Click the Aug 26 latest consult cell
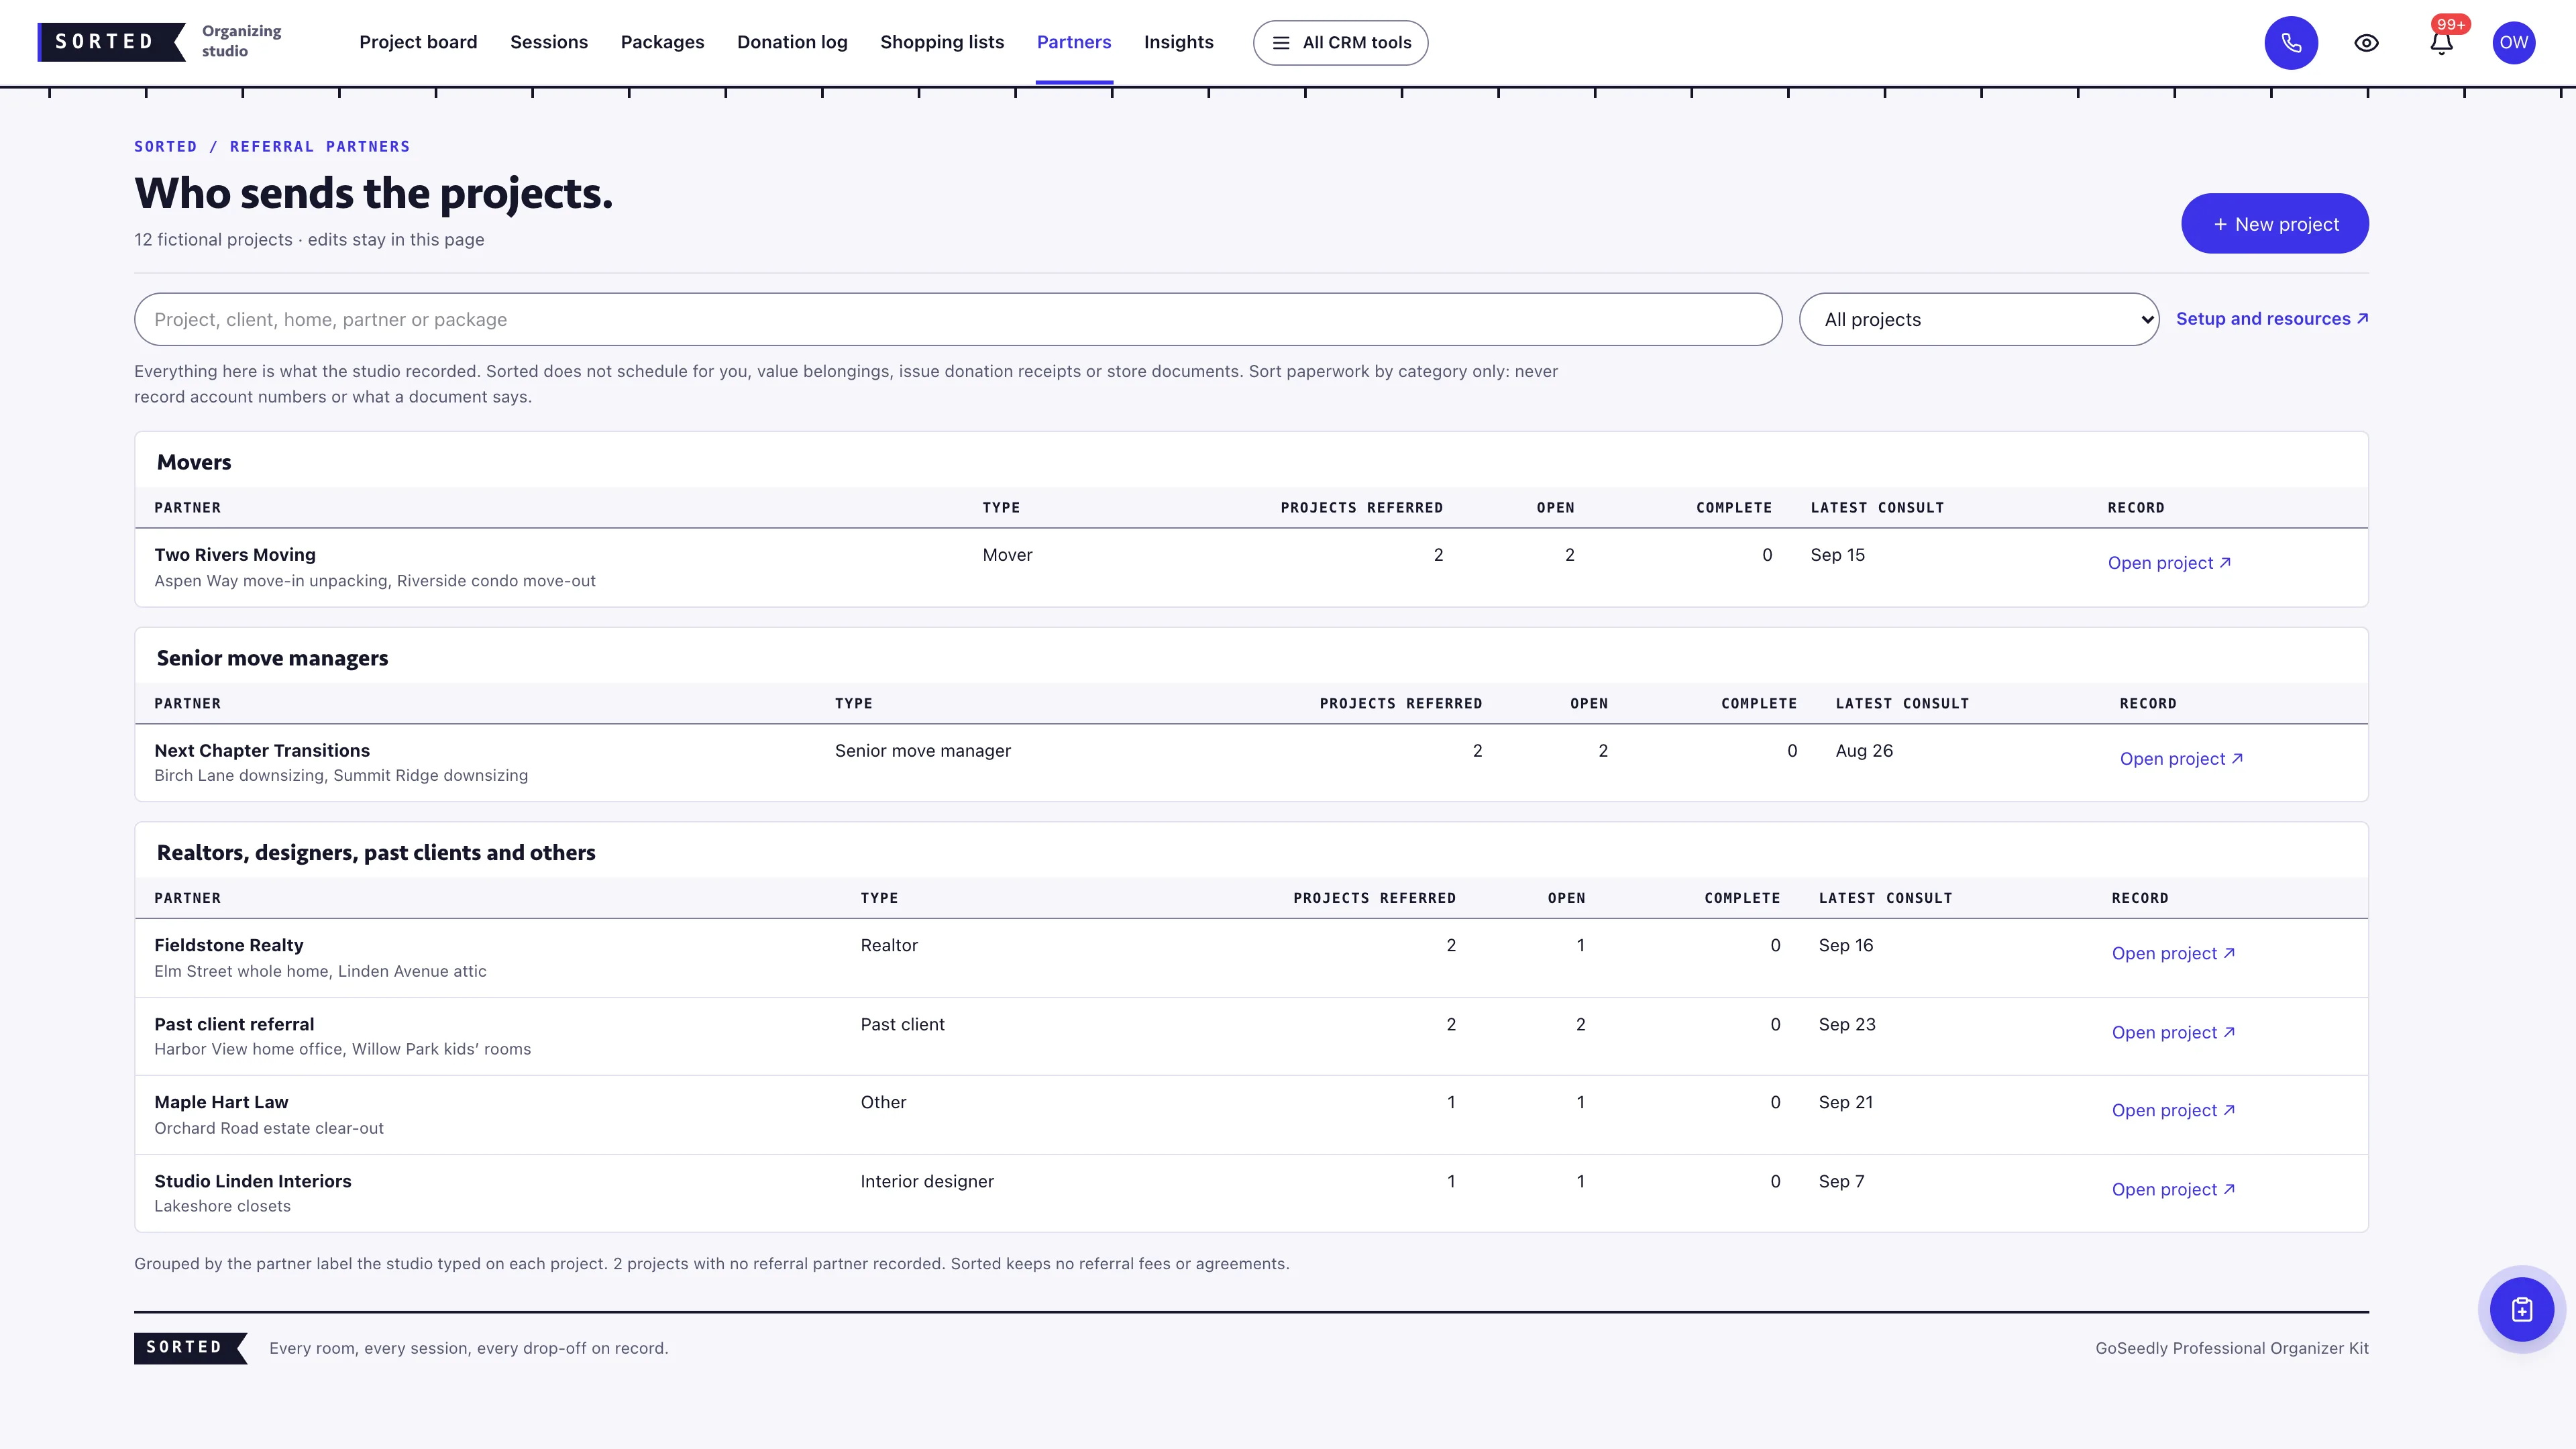The width and height of the screenshot is (2576, 1449). [x=1864, y=751]
